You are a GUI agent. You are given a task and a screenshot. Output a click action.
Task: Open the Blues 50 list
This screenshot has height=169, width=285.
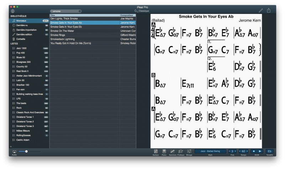click(x=29, y=57)
